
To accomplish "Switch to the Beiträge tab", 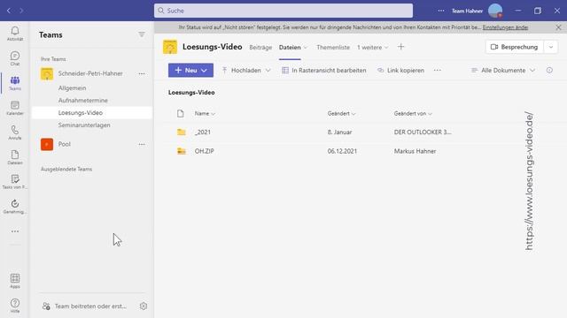I will (260, 47).
